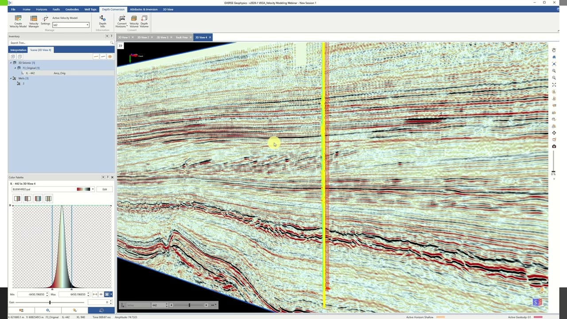Select the hand pan tool in viewer toolbar
This screenshot has width=567, height=319.
click(554, 50)
